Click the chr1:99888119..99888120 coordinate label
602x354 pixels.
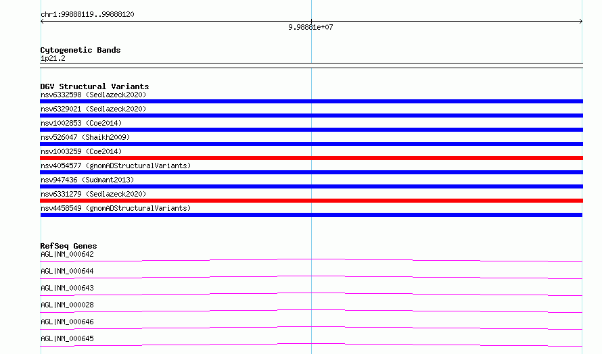[x=87, y=14]
